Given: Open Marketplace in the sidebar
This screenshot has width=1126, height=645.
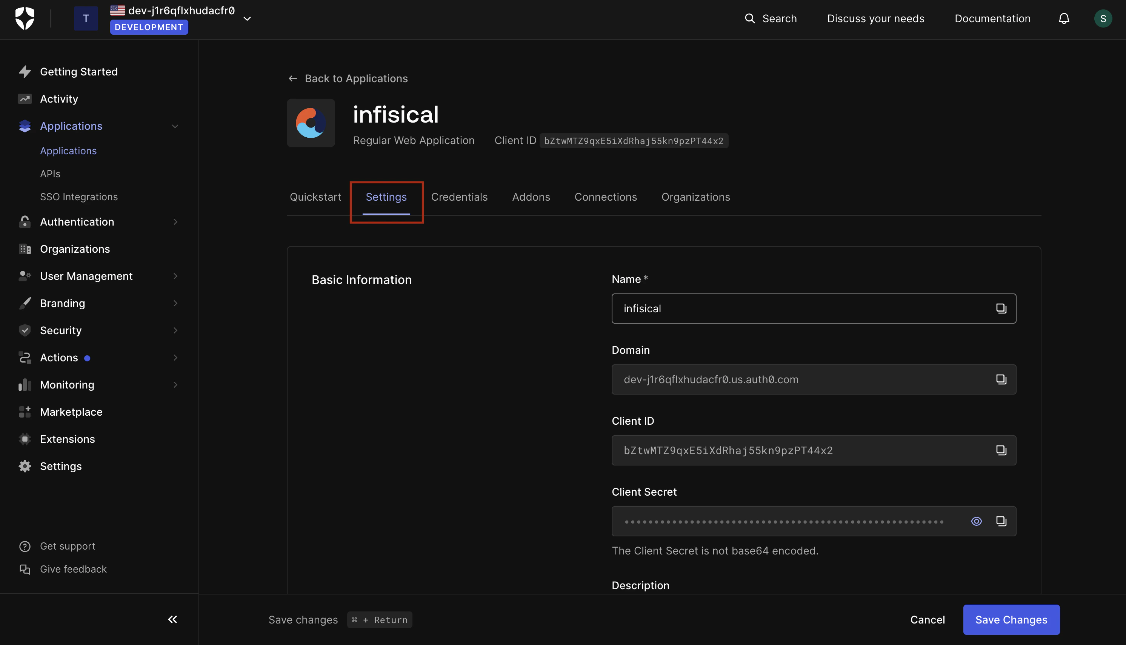Looking at the screenshot, I should click(71, 412).
